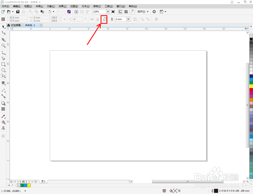Open the 视图(V) menu

click(x=28, y=6)
